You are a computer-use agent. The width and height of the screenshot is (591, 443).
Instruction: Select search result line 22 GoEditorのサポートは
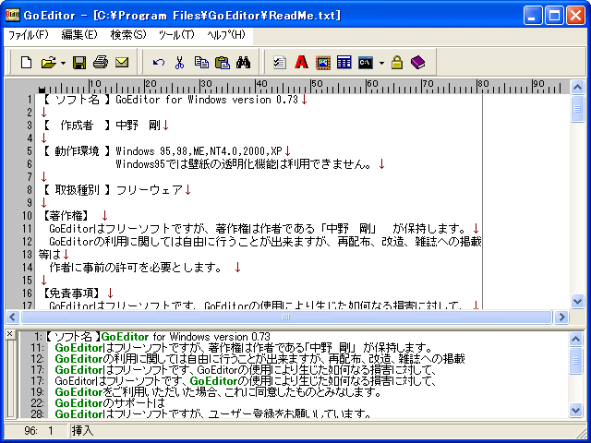(110, 403)
